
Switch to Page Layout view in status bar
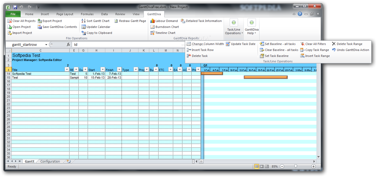coord(262,166)
